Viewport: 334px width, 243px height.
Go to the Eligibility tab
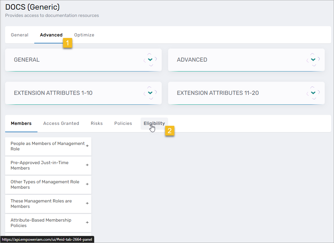154,124
